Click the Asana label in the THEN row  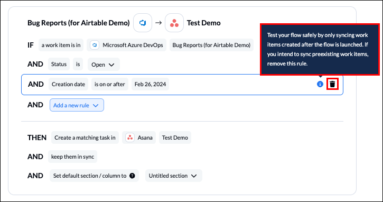[145, 137]
